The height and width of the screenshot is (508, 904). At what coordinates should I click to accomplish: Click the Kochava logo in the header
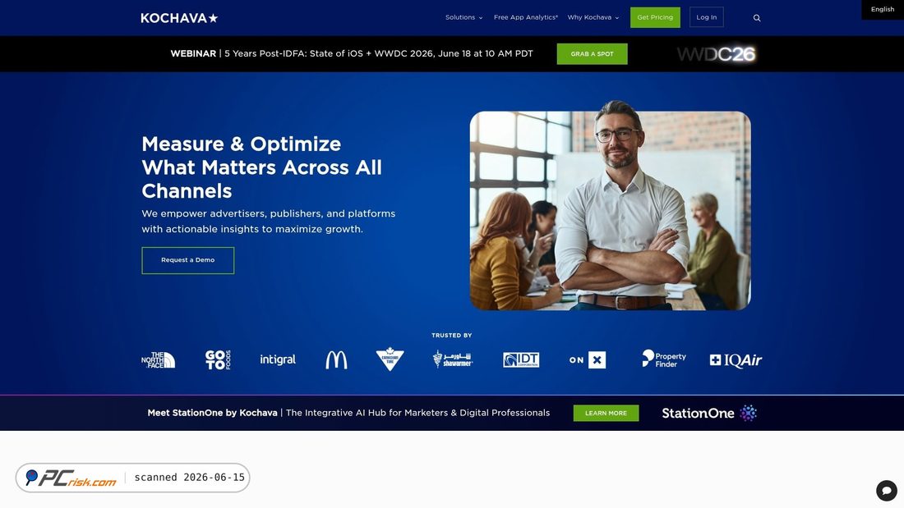point(179,18)
